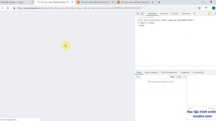Viewport: 216px width, 121px height.
Task: Open a new browser tab
Action: coord(159,2)
